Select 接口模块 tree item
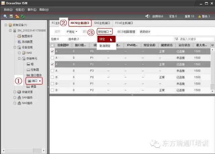This screenshot has height=154, width=215. click(34, 75)
